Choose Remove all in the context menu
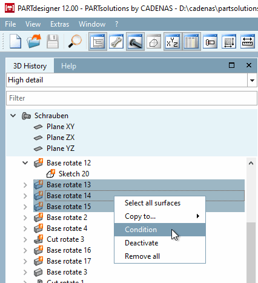Image resolution: width=258 pixels, height=283 pixels. click(160, 256)
